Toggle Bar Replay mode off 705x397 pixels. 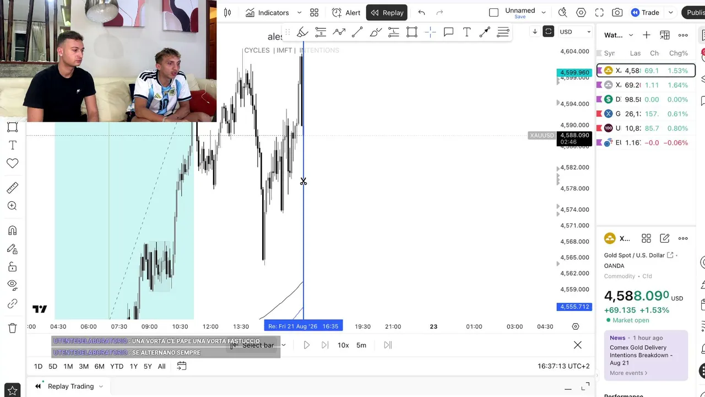(387, 13)
